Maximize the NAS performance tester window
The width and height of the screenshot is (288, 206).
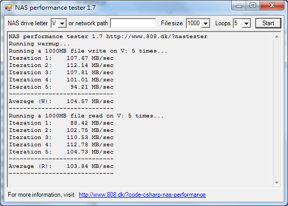pos(253,6)
